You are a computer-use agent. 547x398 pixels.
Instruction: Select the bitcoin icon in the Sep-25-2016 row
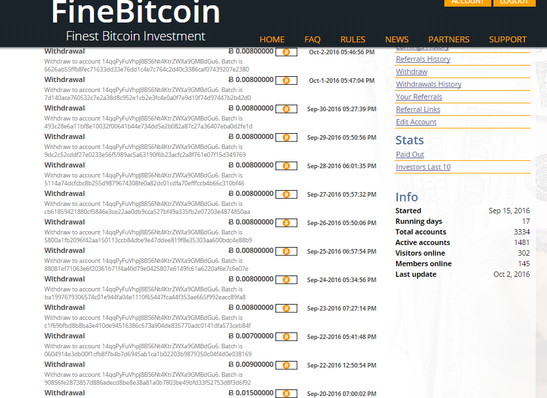tap(286, 252)
